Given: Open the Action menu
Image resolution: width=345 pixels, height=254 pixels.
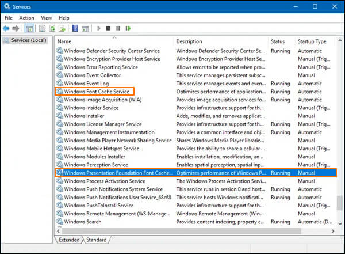Looking at the screenshot, I should tap(26, 18).
